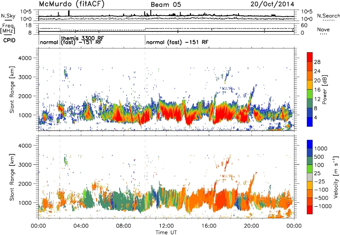340x235 pixels.
Task: Click the Slant Range [km] label of velocity panel
Action: click(x=12, y=177)
